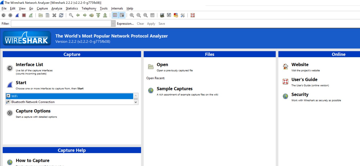The image size is (360, 166).
Task: Click the go forward arrow icon
Action: (85, 15)
